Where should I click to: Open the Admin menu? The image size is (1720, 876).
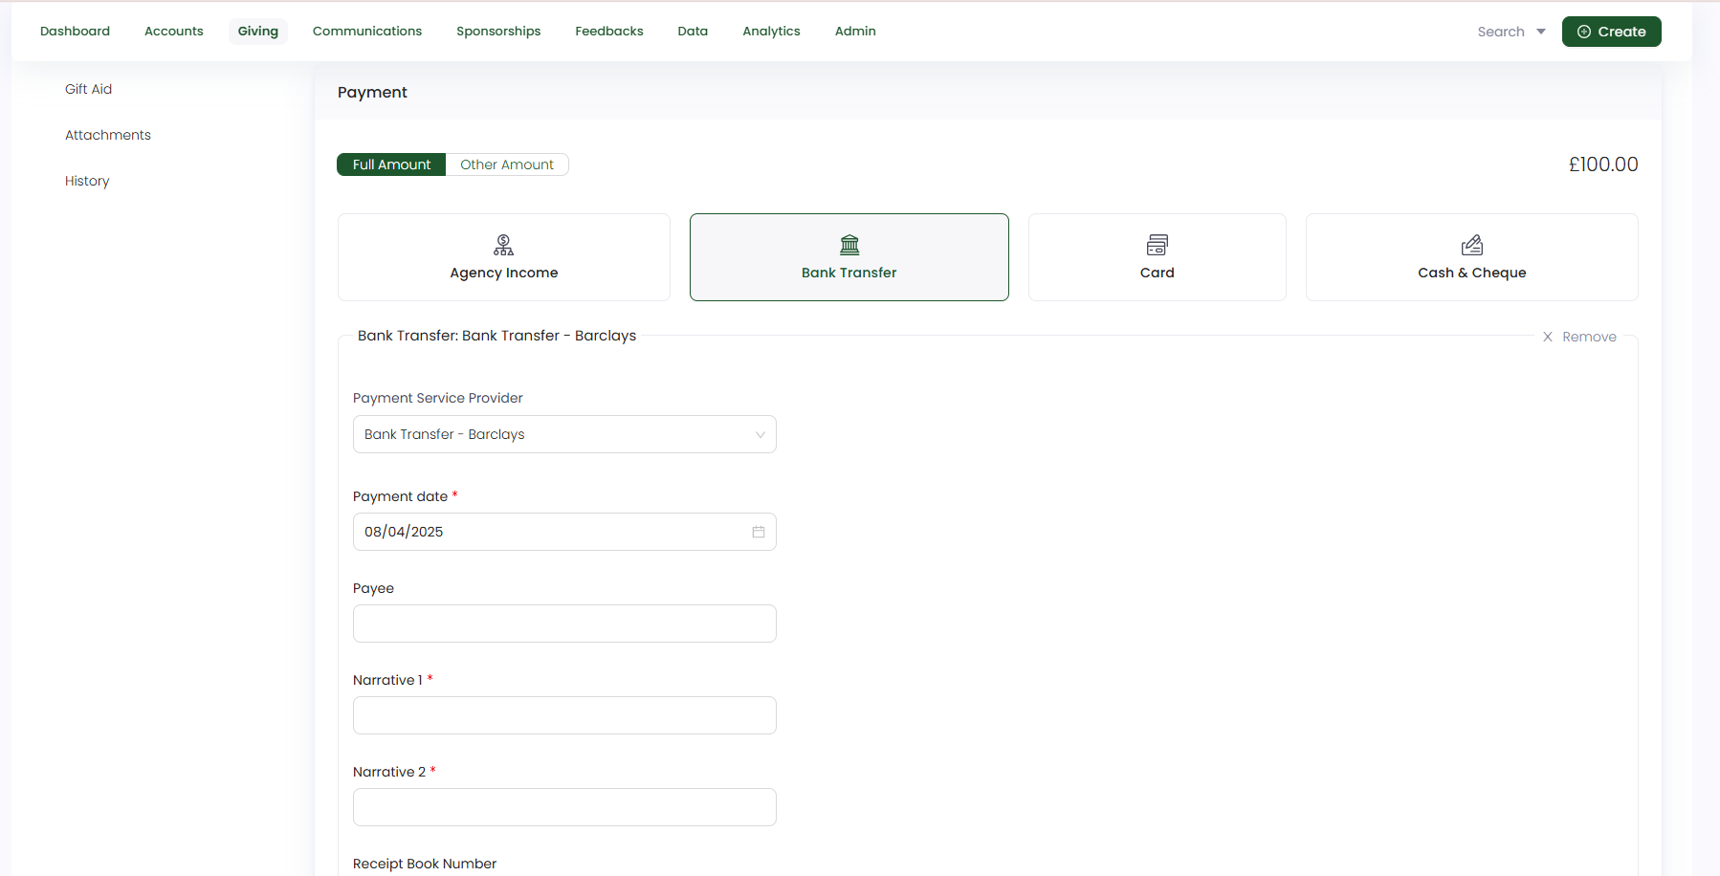click(855, 32)
